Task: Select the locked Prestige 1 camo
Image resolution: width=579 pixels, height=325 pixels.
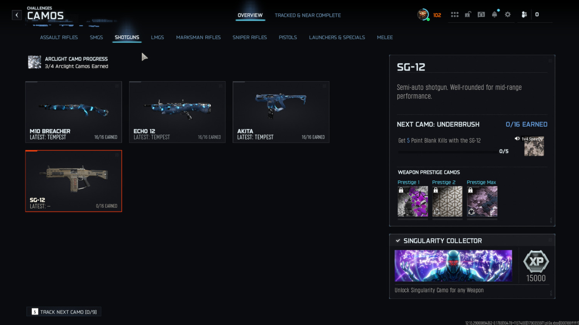Action: [413, 201]
